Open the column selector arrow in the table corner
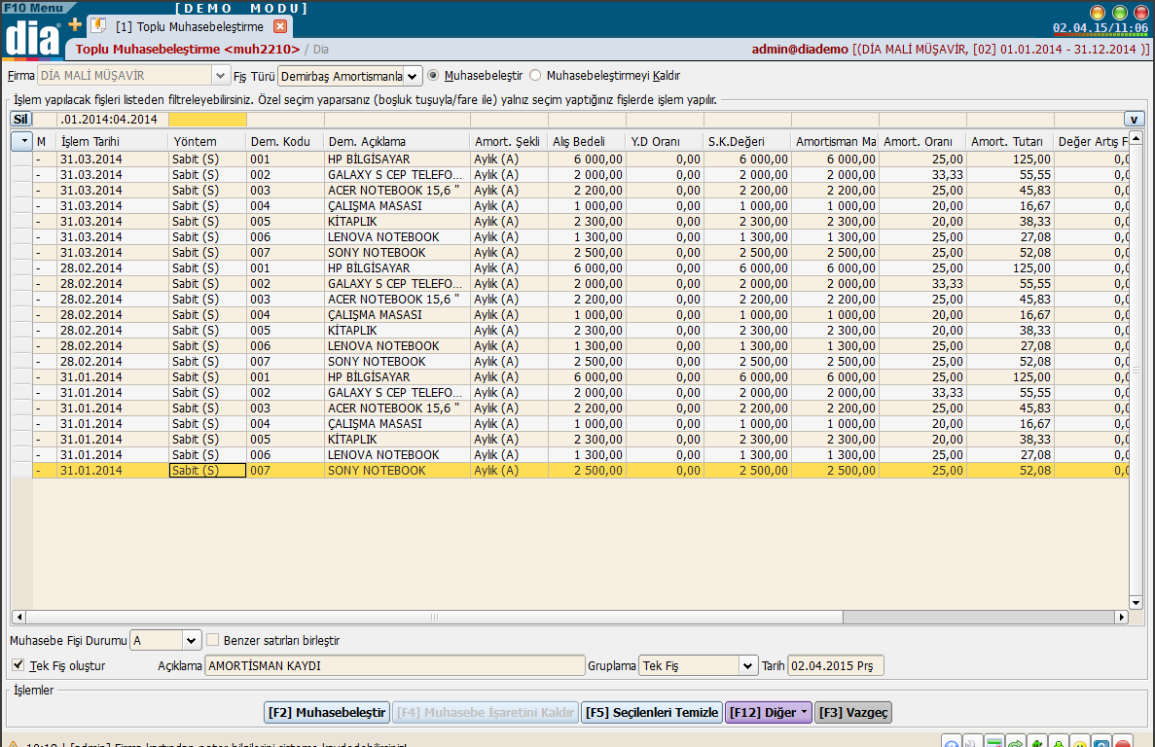Image resolution: width=1155 pixels, height=747 pixels. pos(22,141)
